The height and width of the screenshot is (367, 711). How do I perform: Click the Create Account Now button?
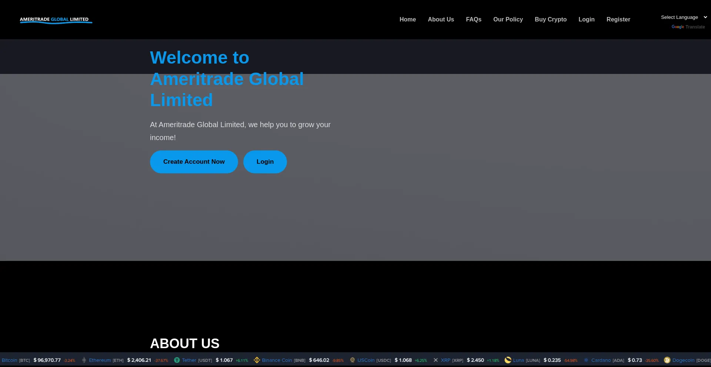(194, 162)
